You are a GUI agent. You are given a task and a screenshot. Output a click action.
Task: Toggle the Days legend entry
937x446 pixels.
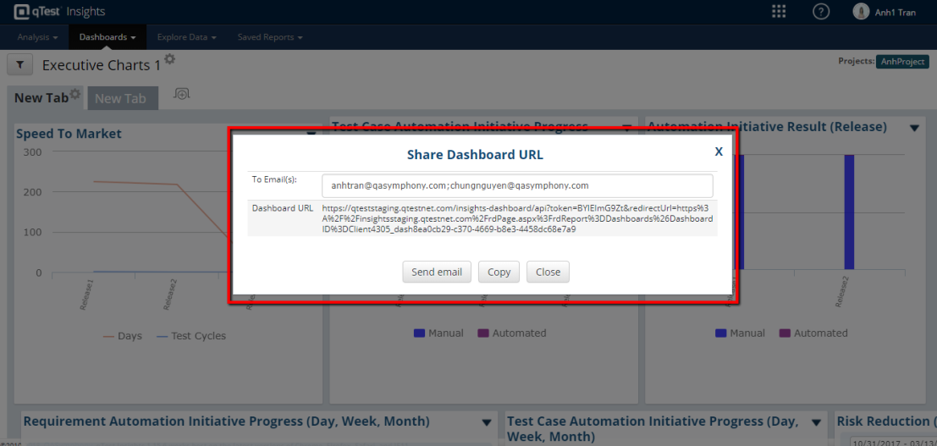(123, 336)
